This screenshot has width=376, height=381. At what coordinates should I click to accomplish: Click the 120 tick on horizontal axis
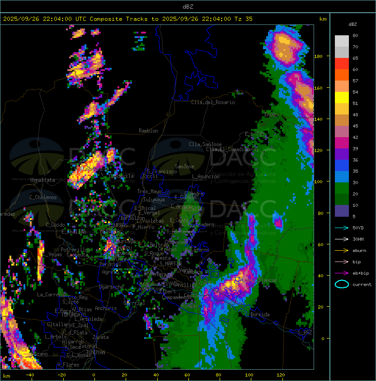pos(281,375)
